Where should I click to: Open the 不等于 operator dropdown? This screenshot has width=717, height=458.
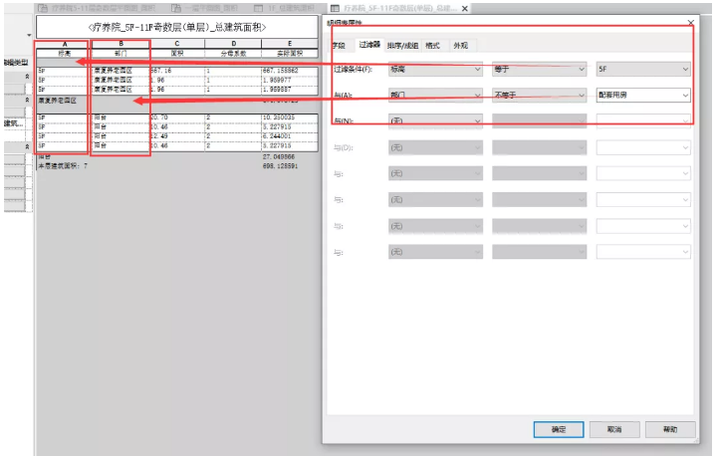(x=539, y=95)
